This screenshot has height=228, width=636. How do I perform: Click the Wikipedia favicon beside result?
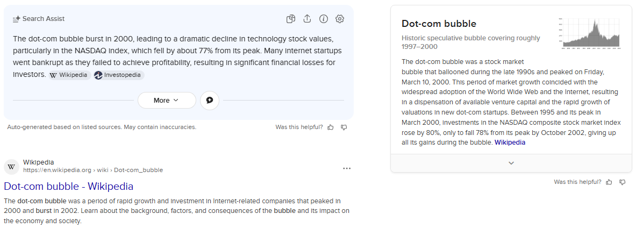pos(11,167)
